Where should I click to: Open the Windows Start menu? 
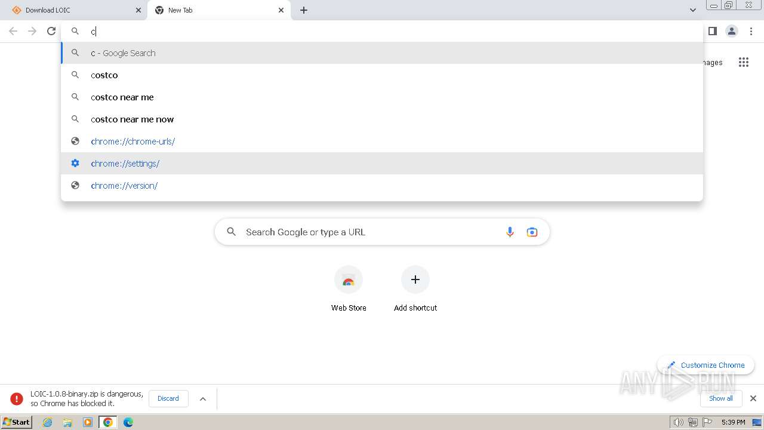pyautogui.click(x=17, y=422)
